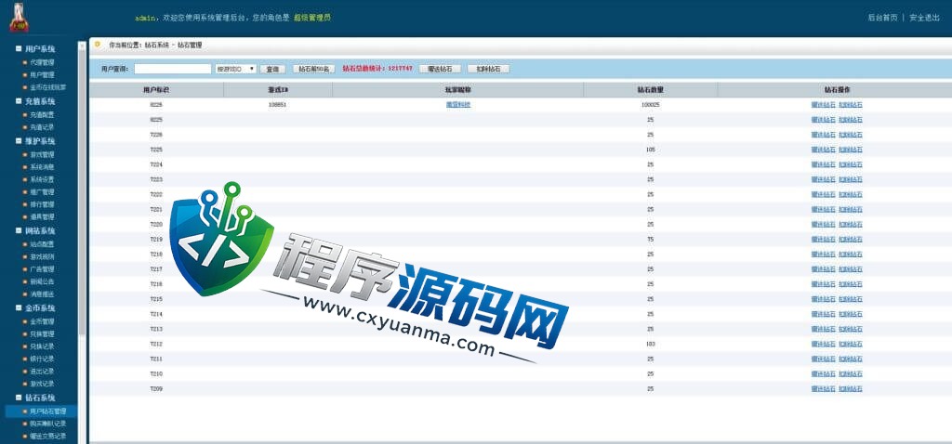Collapse the 钻石系统 section
The height and width of the screenshot is (444, 952).
coord(19,398)
